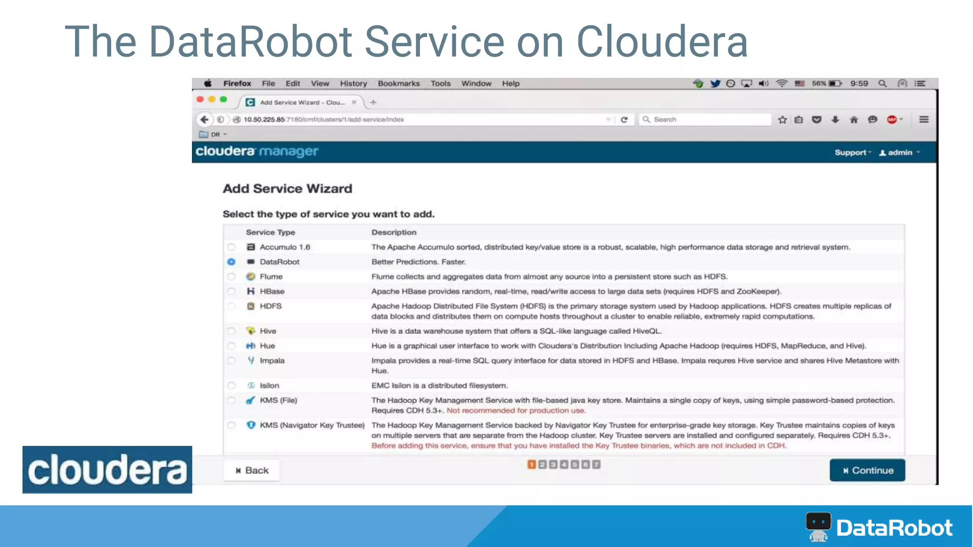Image resolution: width=973 pixels, height=547 pixels.
Task: Select KMS (Navigator Key Trustee) radio button
Action: coord(231,425)
